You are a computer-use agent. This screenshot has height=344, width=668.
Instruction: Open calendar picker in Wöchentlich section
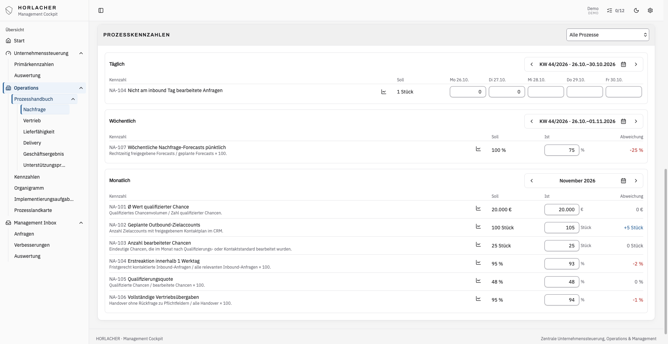point(623,121)
